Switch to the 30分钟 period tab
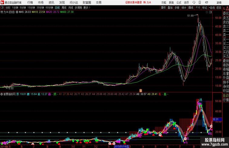This screenshot has height=148, width=229. point(40,8)
